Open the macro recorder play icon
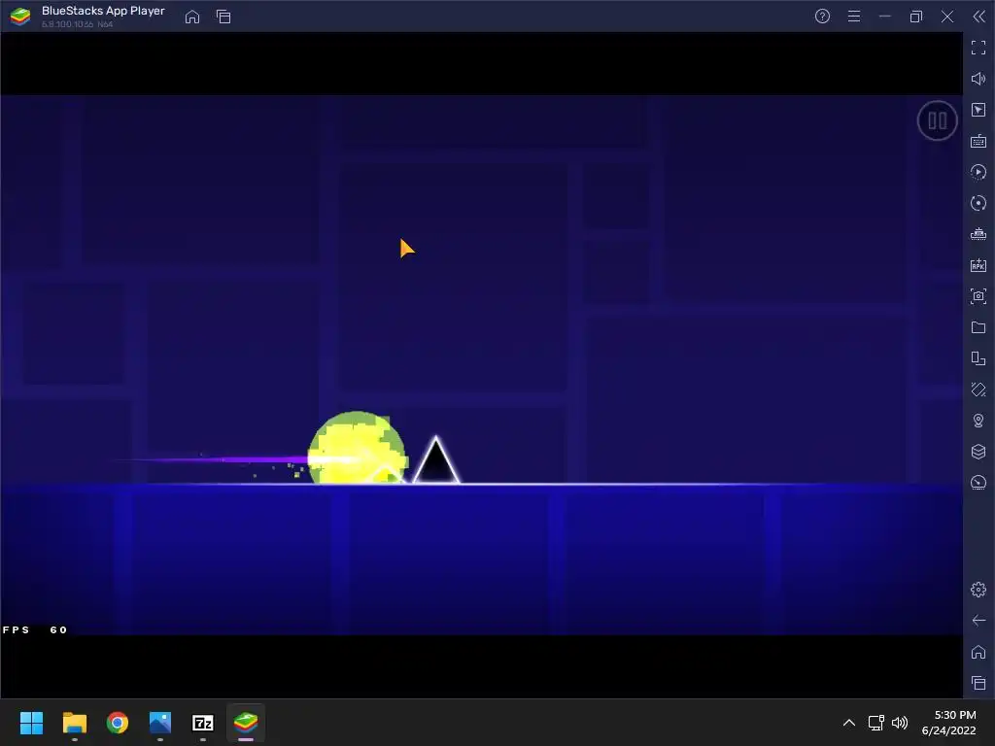This screenshot has width=995, height=746. pos(978,172)
